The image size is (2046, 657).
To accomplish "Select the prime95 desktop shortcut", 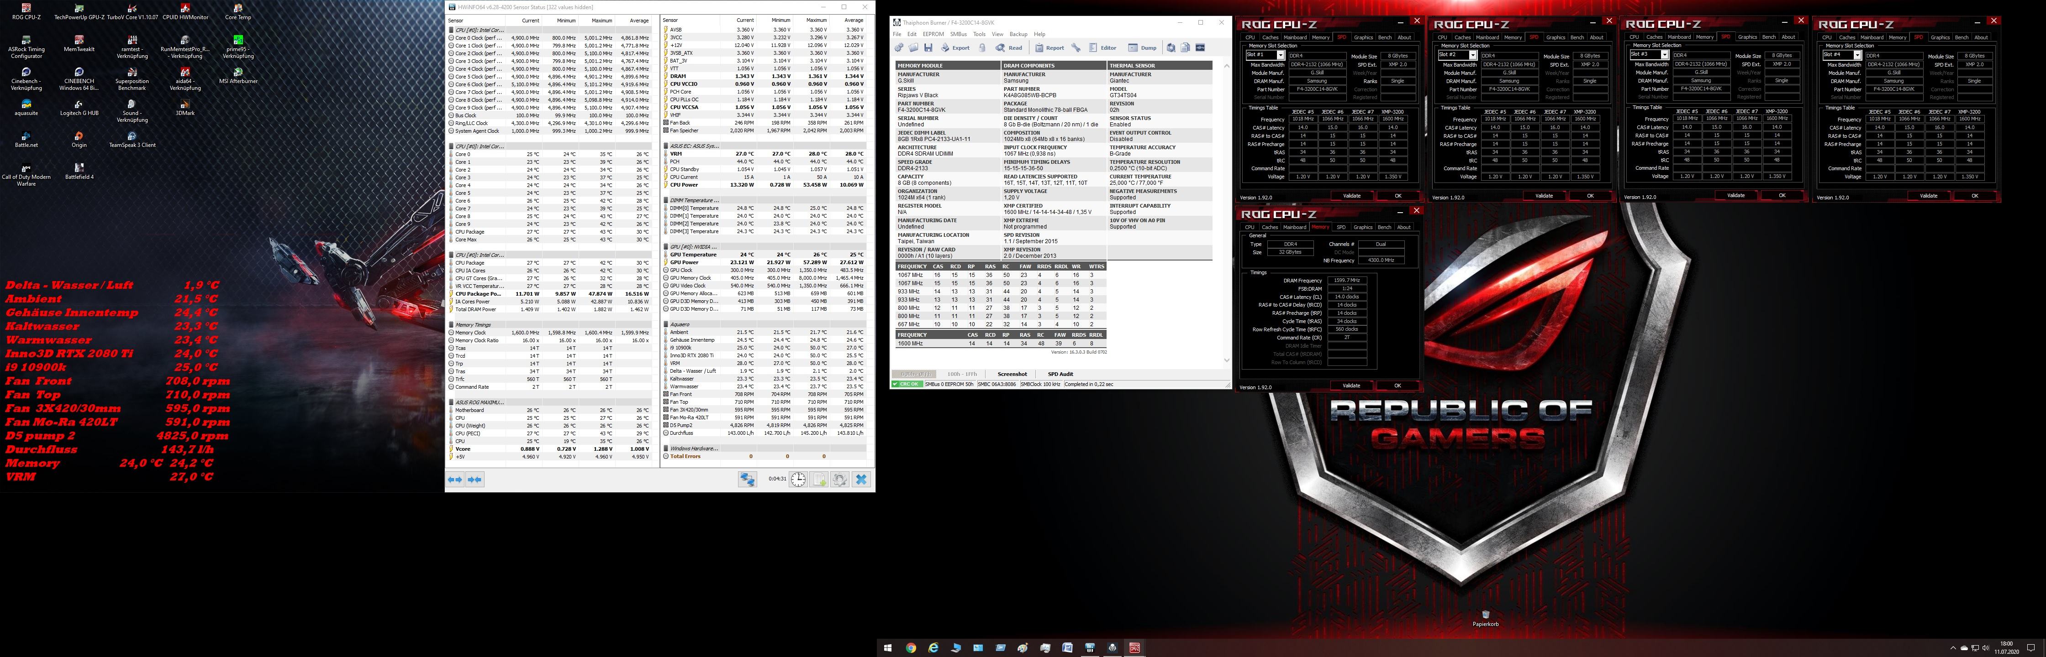I will 237,47.
